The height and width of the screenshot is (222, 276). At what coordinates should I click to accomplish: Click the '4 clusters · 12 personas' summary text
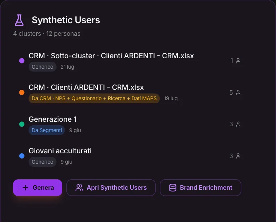(47, 34)
